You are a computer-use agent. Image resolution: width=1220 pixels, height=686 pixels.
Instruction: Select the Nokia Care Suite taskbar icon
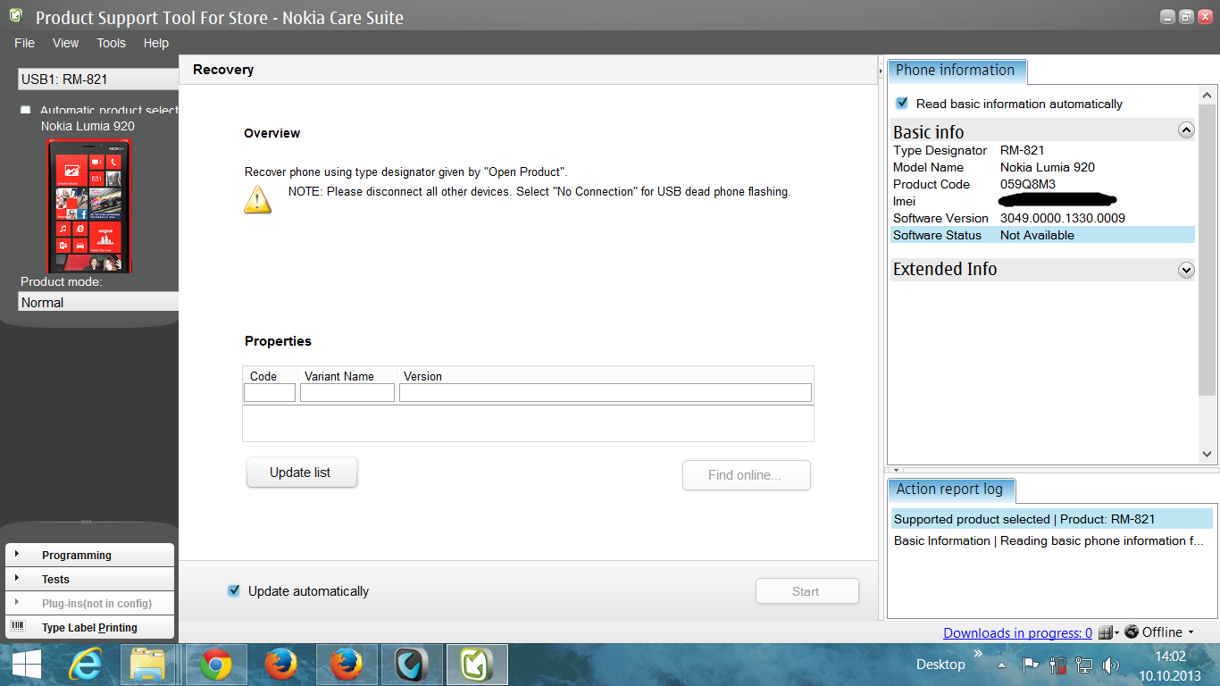477,665
